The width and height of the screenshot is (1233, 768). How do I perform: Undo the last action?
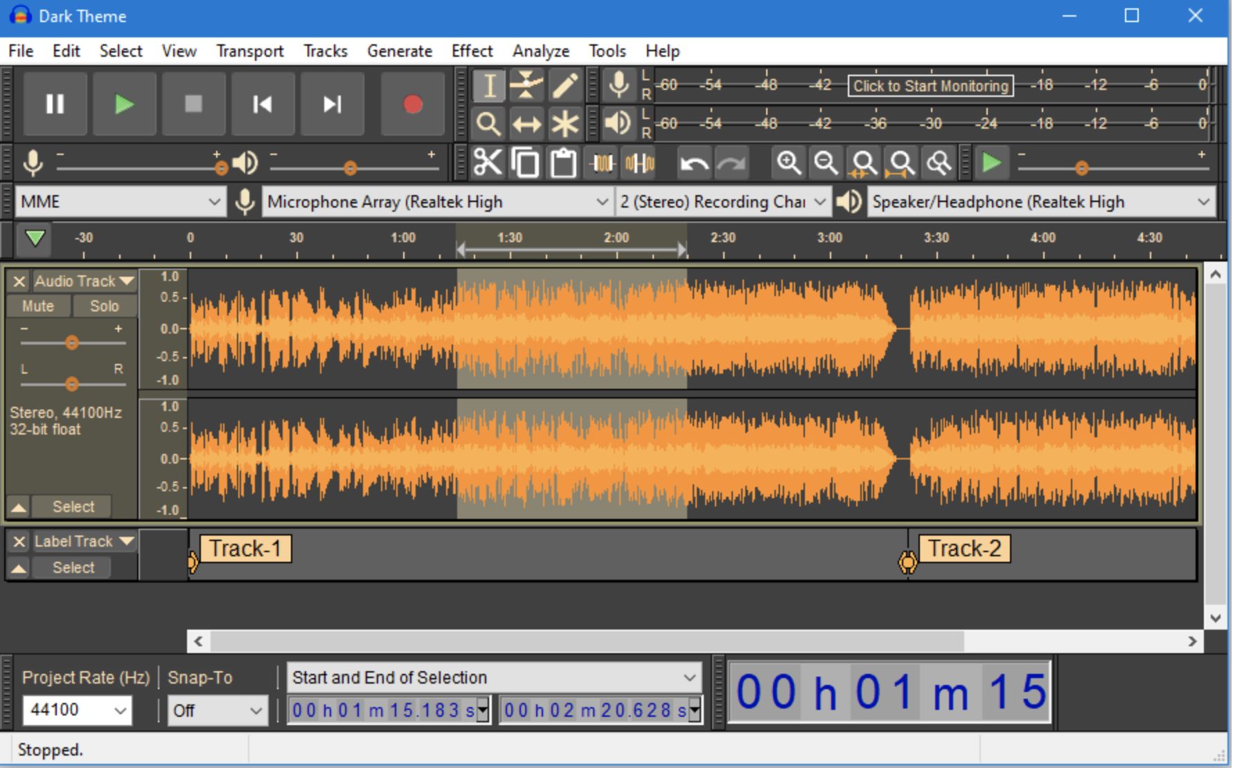[x=693, y=163]
